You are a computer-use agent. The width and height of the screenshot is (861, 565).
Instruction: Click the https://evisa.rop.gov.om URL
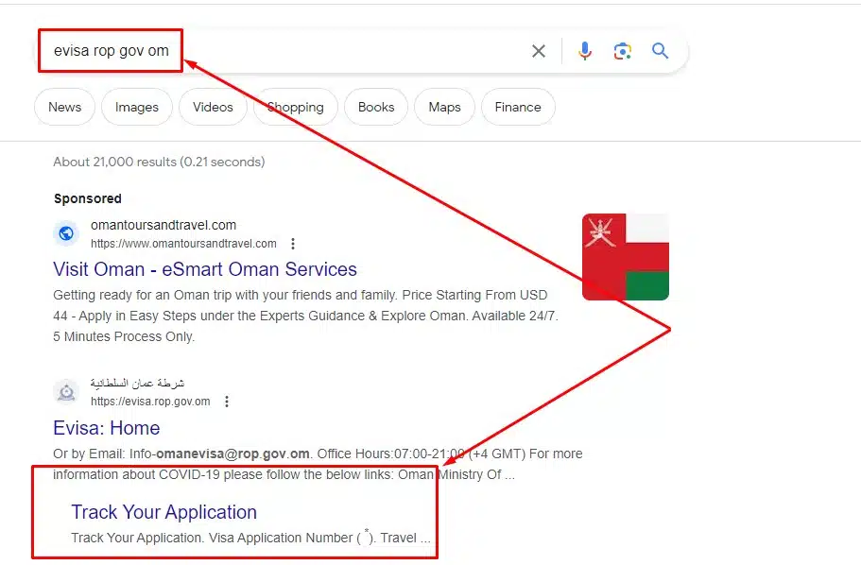tap(150, 402)
